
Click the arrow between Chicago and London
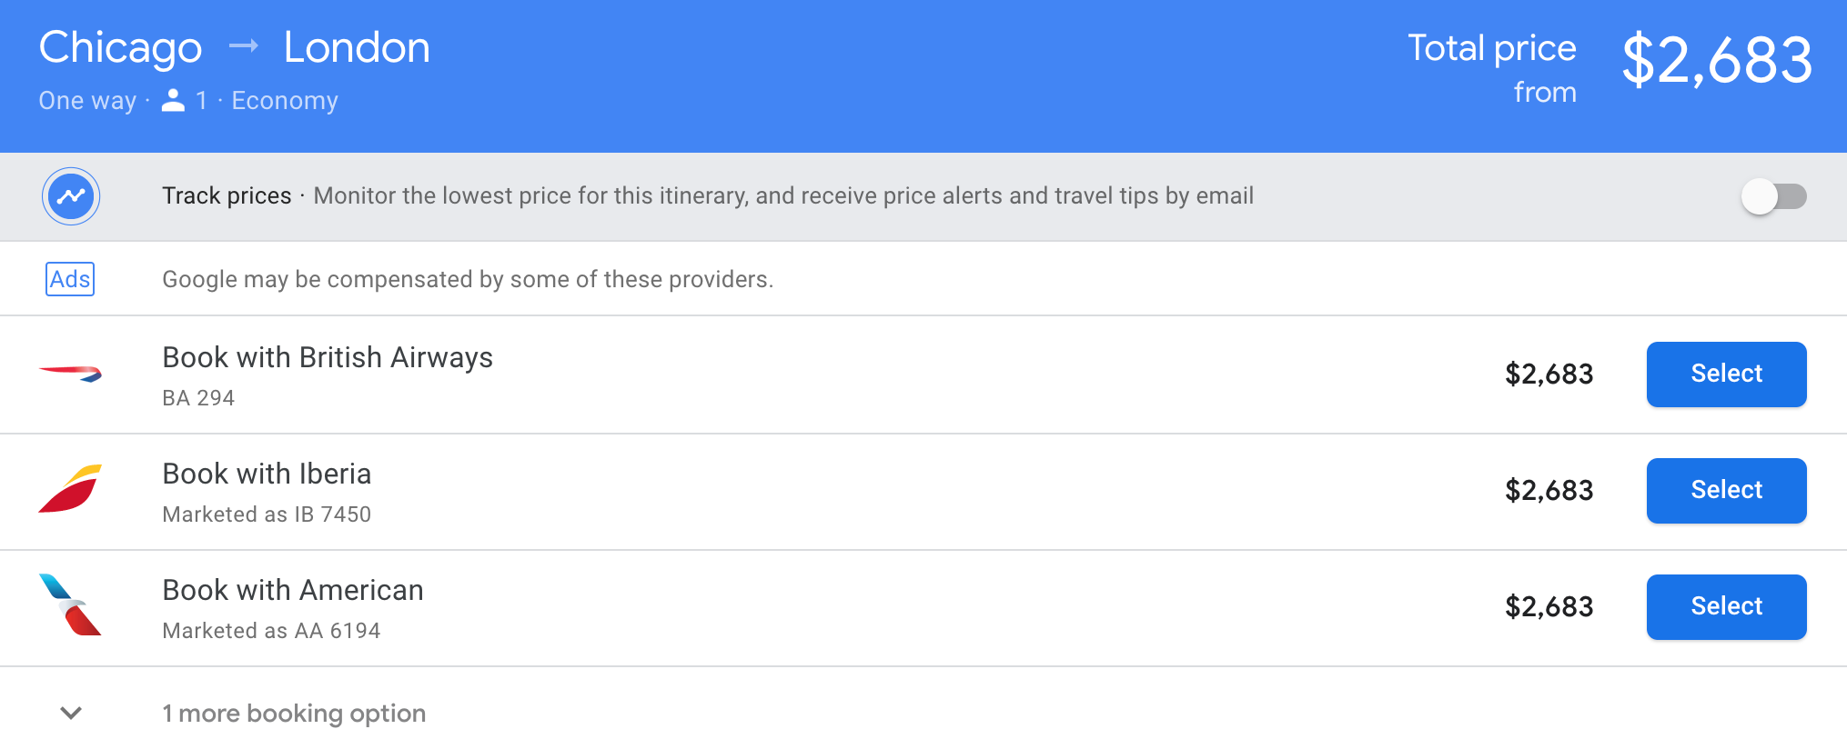243,46
